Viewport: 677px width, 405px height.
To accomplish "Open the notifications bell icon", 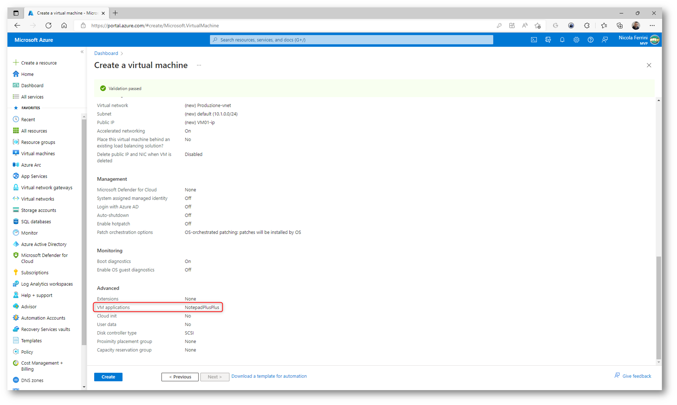I will pos(562,40).
